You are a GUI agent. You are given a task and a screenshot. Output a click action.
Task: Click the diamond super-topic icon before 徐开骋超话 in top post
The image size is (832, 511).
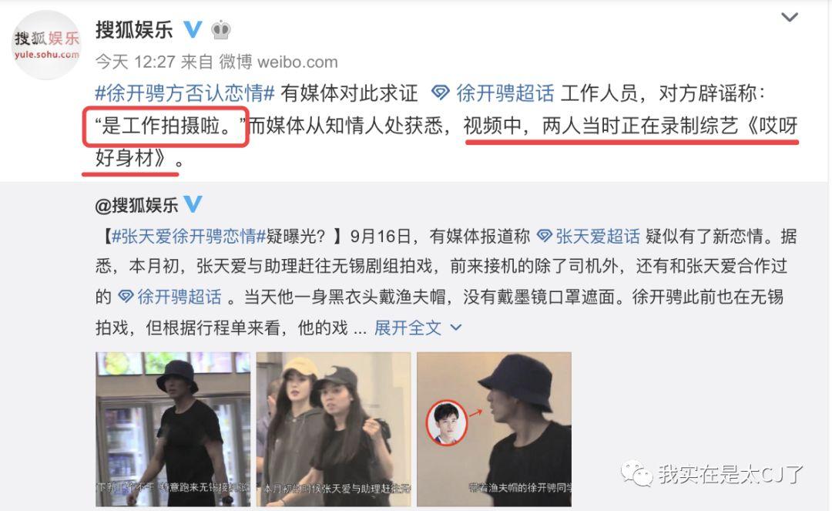click(x=440, y=92)
